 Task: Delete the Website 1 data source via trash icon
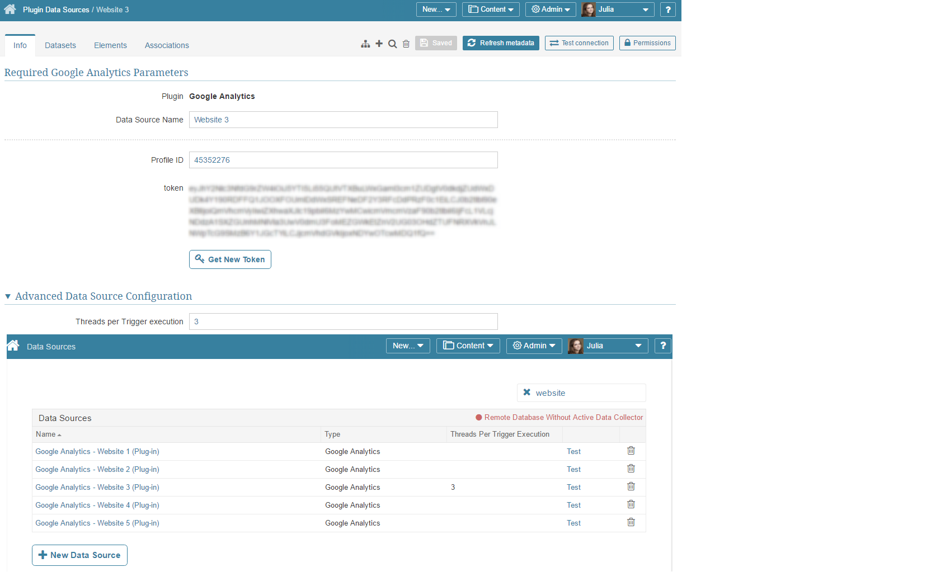point(631,451)
